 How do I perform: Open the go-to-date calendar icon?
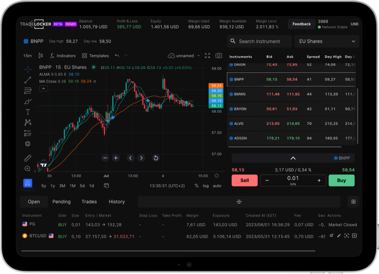(106, 186)
